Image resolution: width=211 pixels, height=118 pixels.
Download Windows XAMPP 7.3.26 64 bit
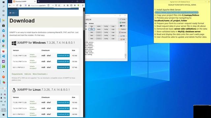pos(63,55)
